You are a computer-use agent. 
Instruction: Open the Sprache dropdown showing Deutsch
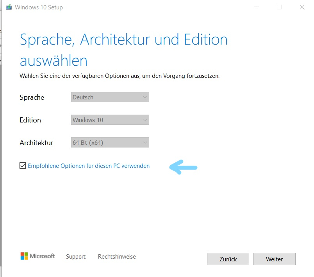[110, 97]
